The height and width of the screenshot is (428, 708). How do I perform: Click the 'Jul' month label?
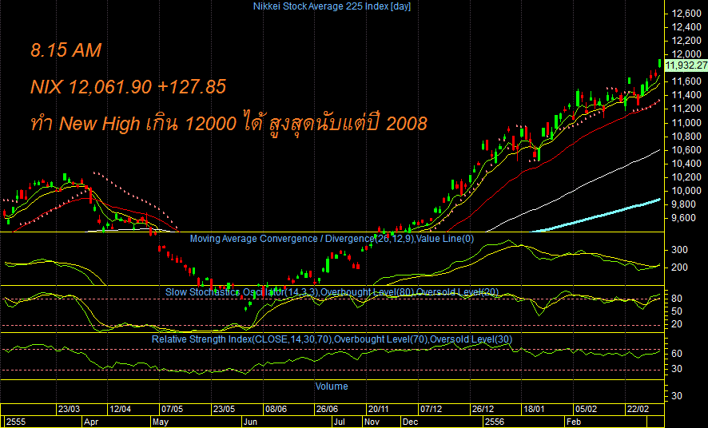(340, 422)
